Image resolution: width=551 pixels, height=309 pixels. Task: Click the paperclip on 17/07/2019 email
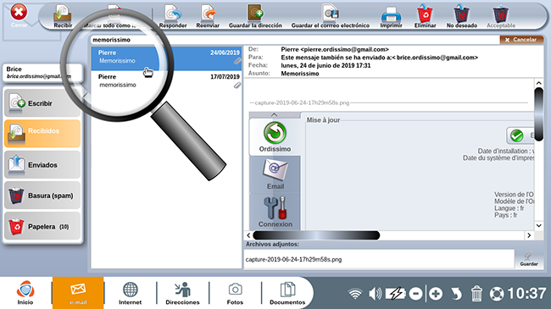pyautogui.click(x=237, y=86)
